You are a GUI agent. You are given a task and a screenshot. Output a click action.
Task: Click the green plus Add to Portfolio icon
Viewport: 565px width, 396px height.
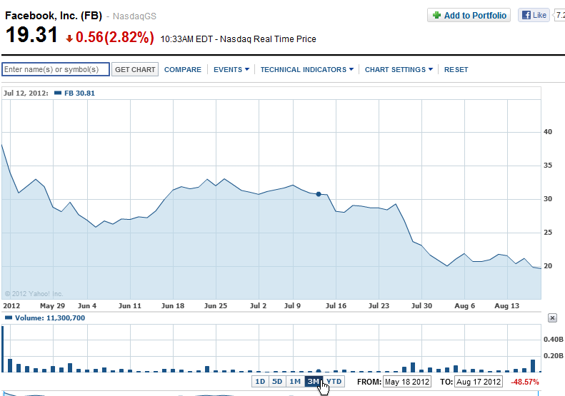point(436,15)
